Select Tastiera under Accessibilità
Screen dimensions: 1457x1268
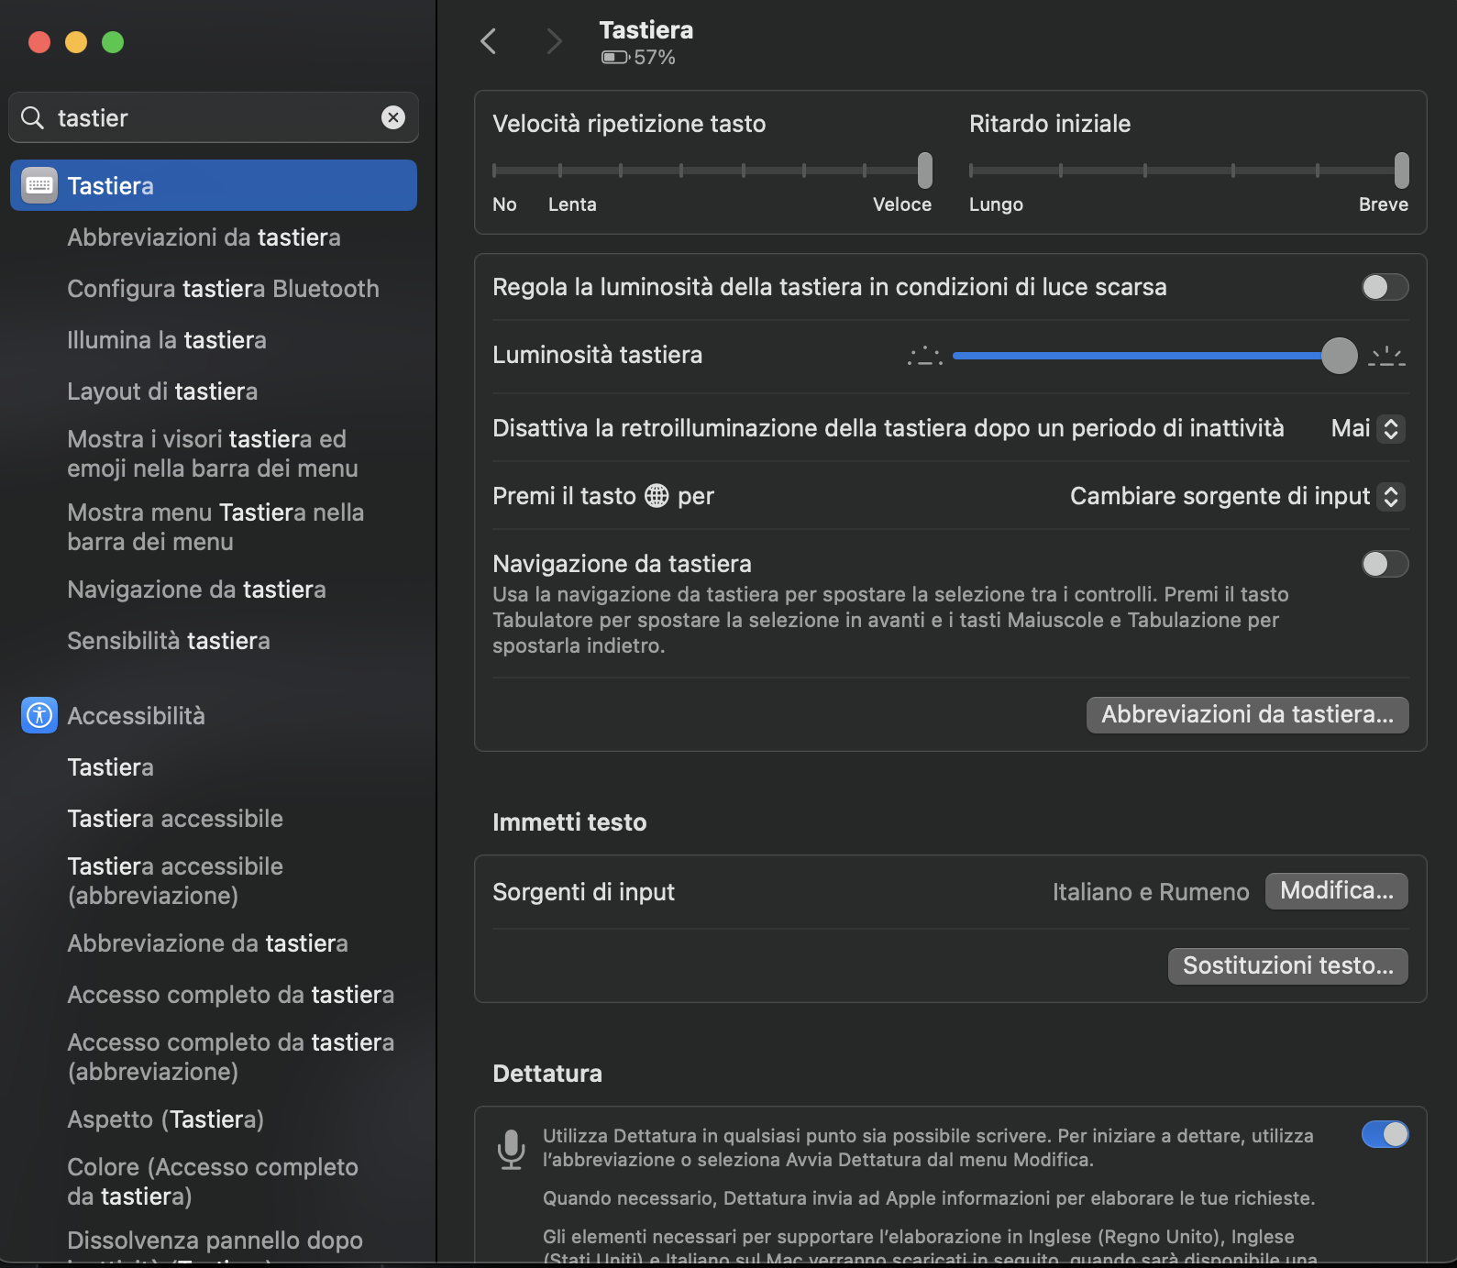pyautogui.click(x=110, y=767)
